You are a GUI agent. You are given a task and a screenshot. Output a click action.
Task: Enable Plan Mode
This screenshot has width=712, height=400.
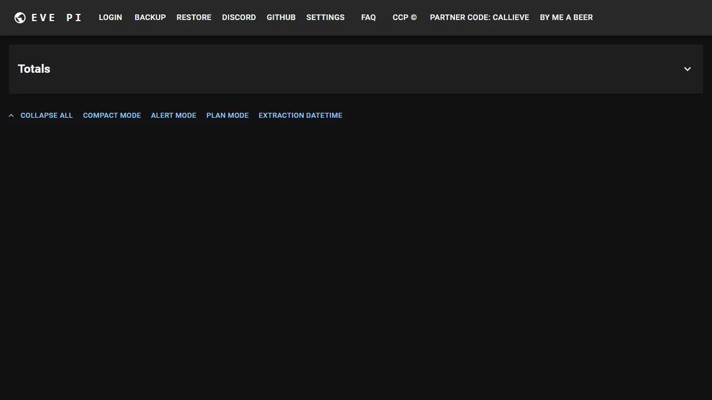click(227, 115)
